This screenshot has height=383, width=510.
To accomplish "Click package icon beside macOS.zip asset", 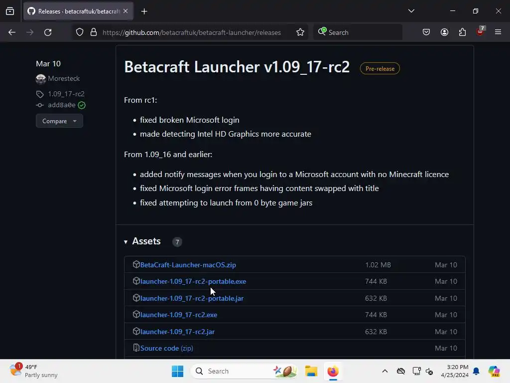I will (x=136, y=264).
